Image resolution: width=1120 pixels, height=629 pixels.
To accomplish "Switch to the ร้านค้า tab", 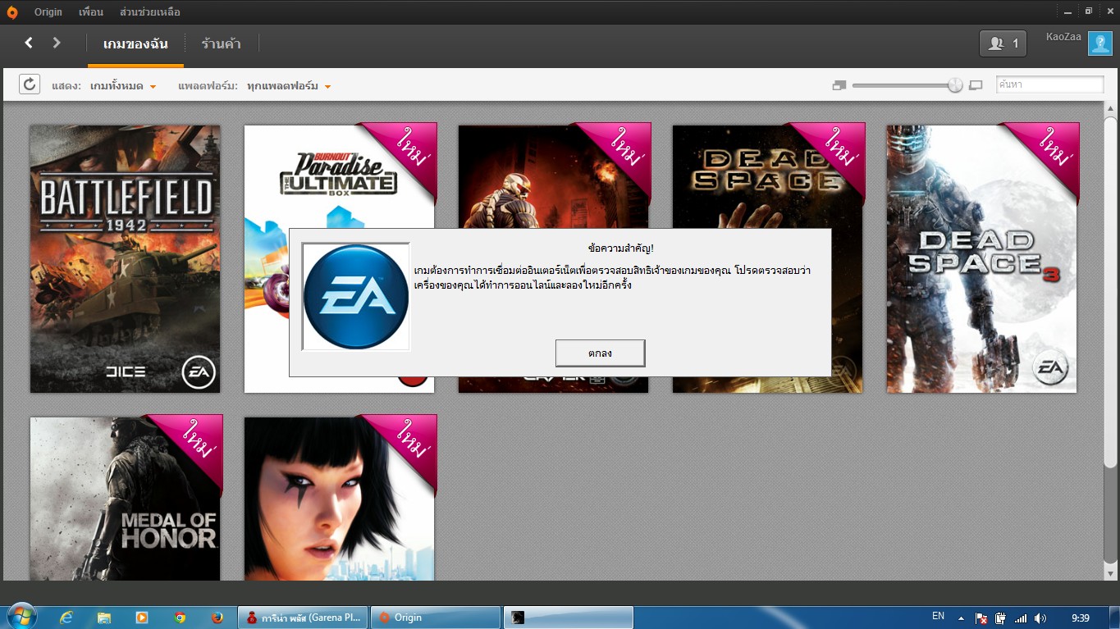I will pos(222,43).
